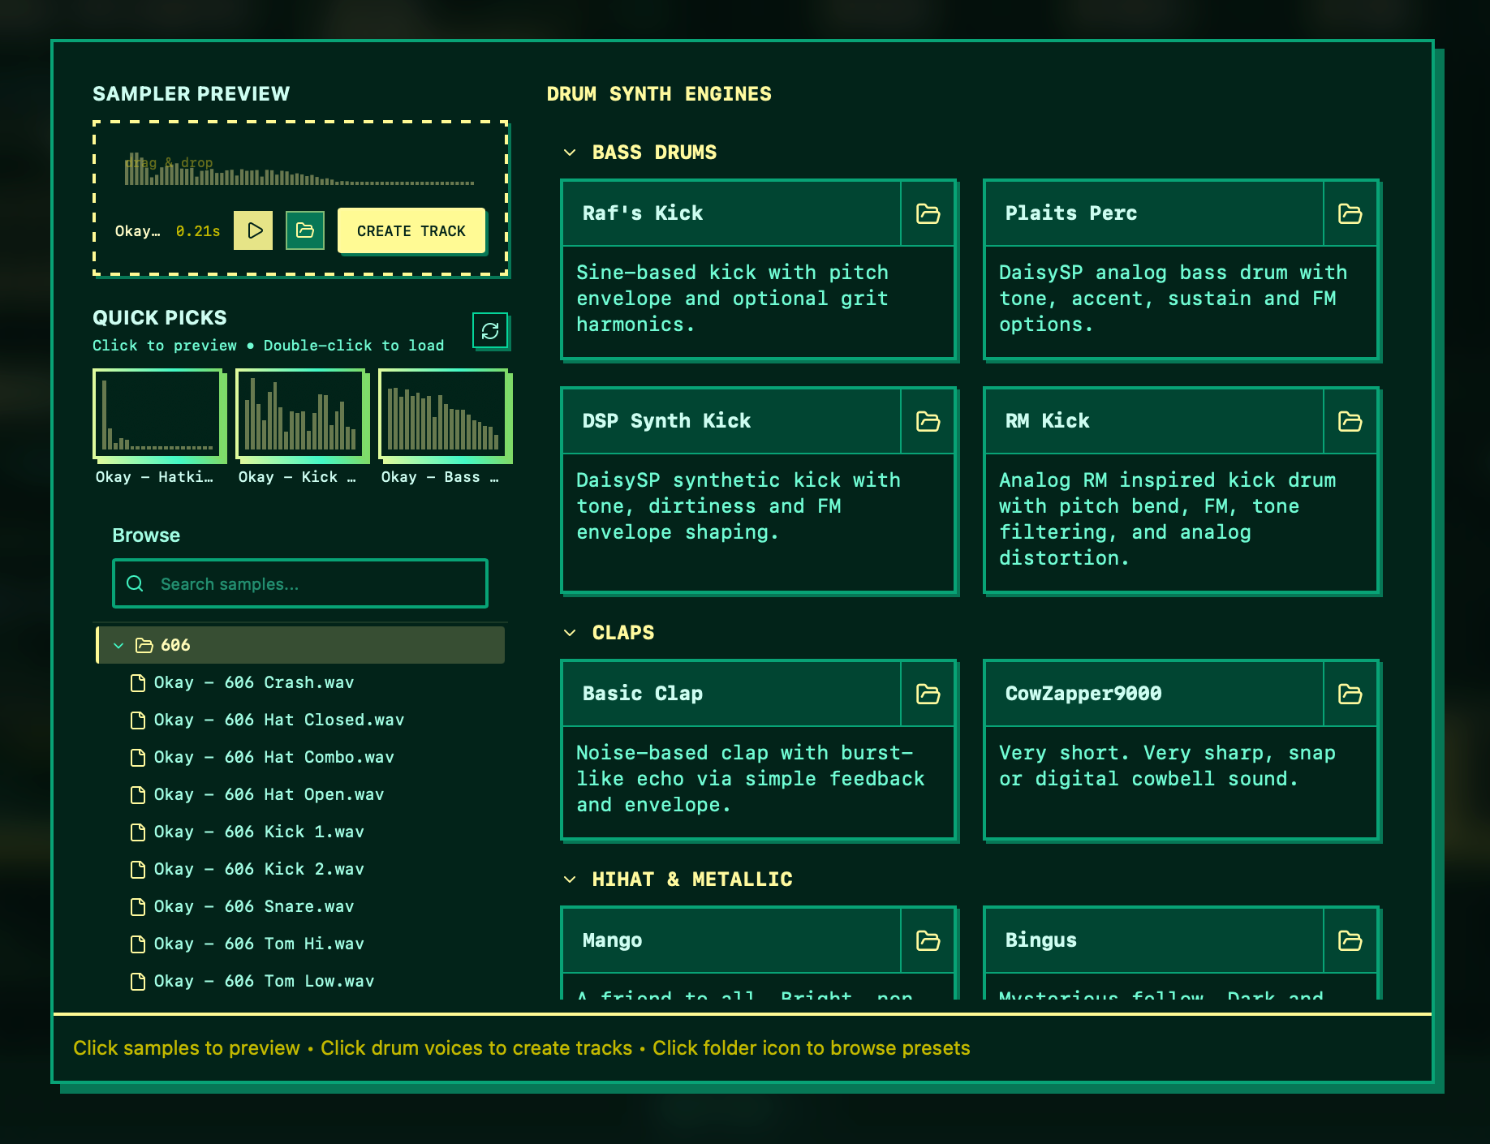Viewport: 1490px width, 1144px height.
Task: Play the loaded sample preview
Action: pos(252,230)
